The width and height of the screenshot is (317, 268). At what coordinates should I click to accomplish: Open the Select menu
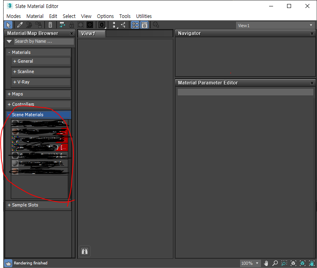(69, 16)
